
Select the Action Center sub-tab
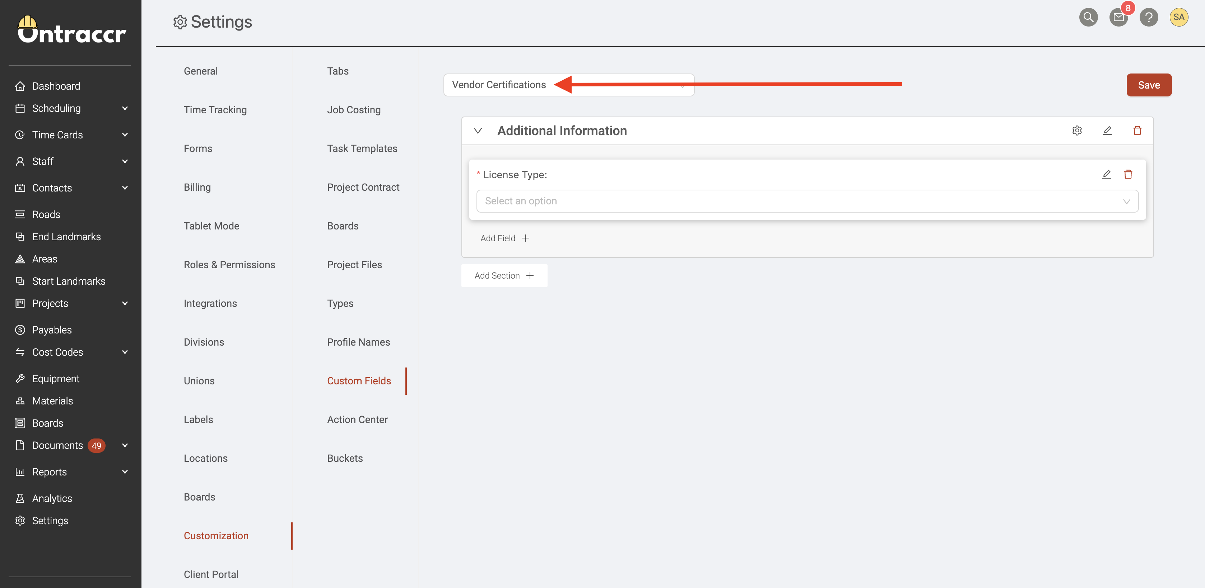click(x=357, y=420)
